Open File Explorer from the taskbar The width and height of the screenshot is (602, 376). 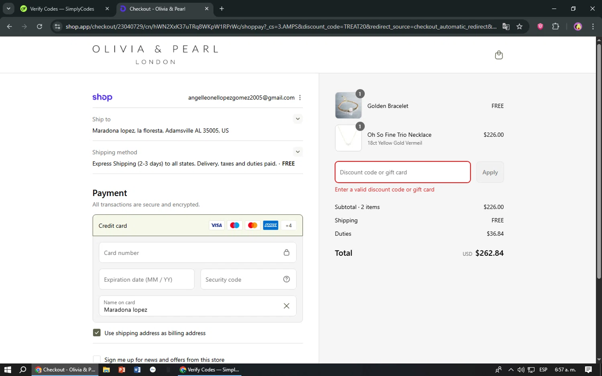tap(106, 370)
